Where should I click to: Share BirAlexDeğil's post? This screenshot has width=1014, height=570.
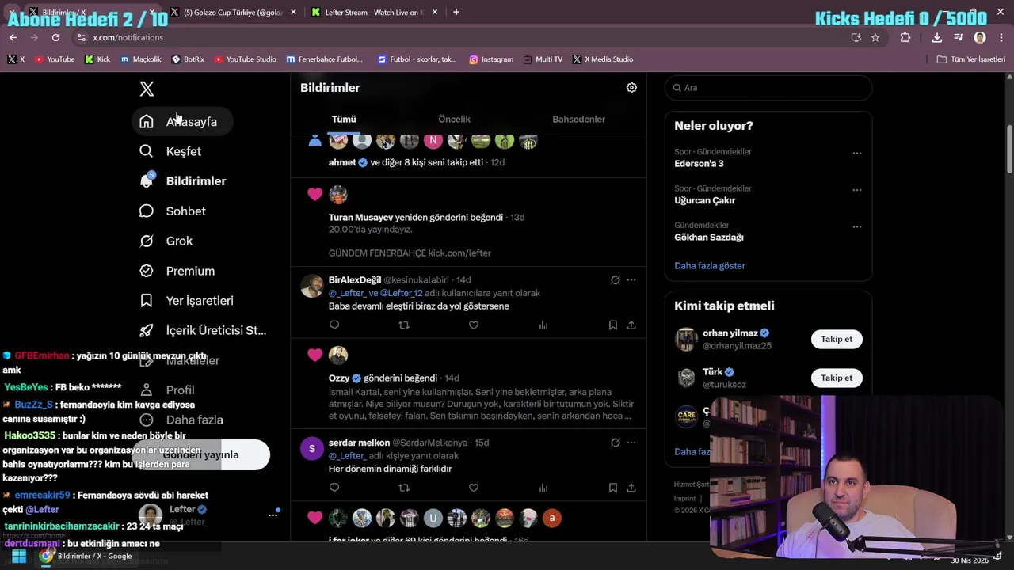tap(631, 325)
